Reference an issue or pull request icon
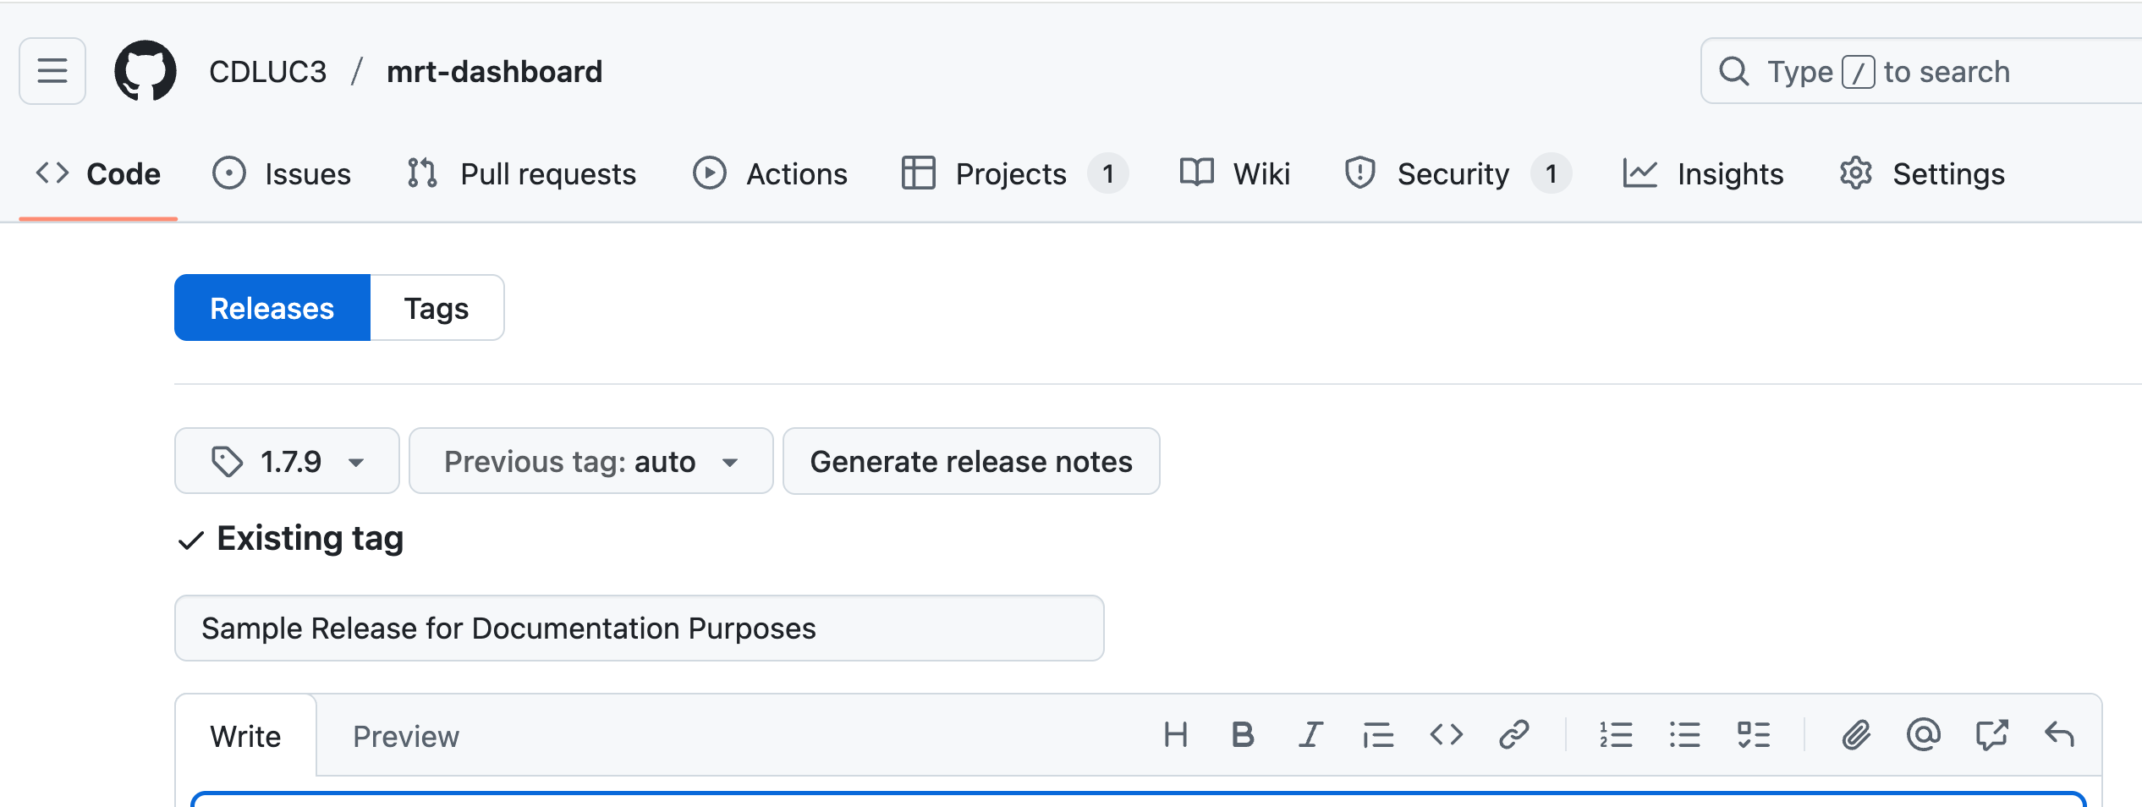This screenshot has height=807, width=2142. [1991, 734]
